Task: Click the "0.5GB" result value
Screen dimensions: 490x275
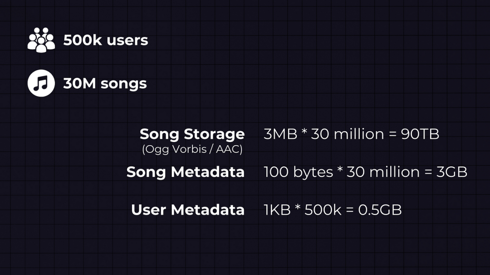Action: (x=380, y=210)
